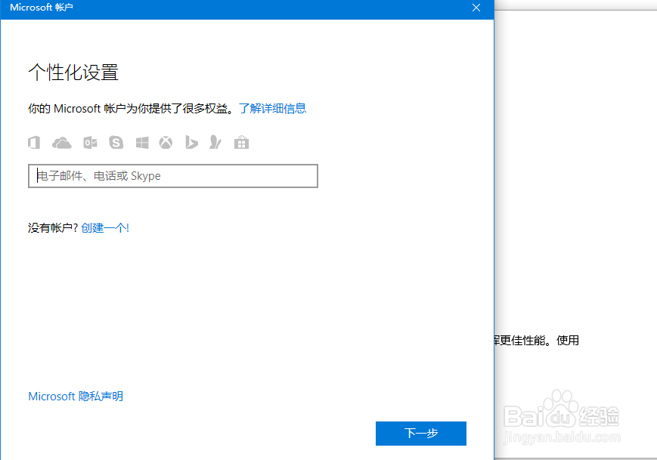
Task: Click the MSN icon
Action: (216, 142)
